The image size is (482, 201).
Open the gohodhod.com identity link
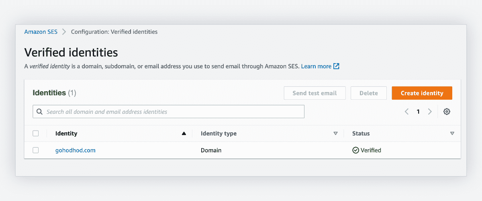pos(76,150)
